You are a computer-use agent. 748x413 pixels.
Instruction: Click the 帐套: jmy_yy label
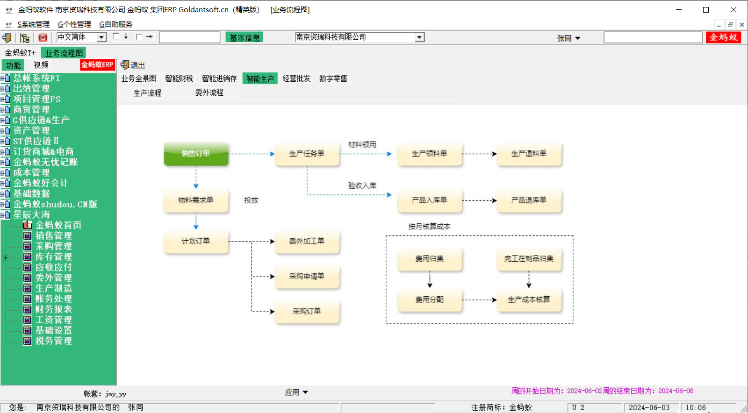coord(105,394)
